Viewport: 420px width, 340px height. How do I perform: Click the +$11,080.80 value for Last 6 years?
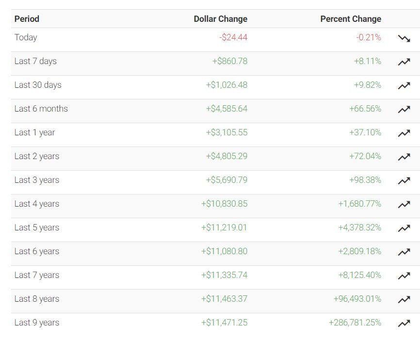point(225,251)
